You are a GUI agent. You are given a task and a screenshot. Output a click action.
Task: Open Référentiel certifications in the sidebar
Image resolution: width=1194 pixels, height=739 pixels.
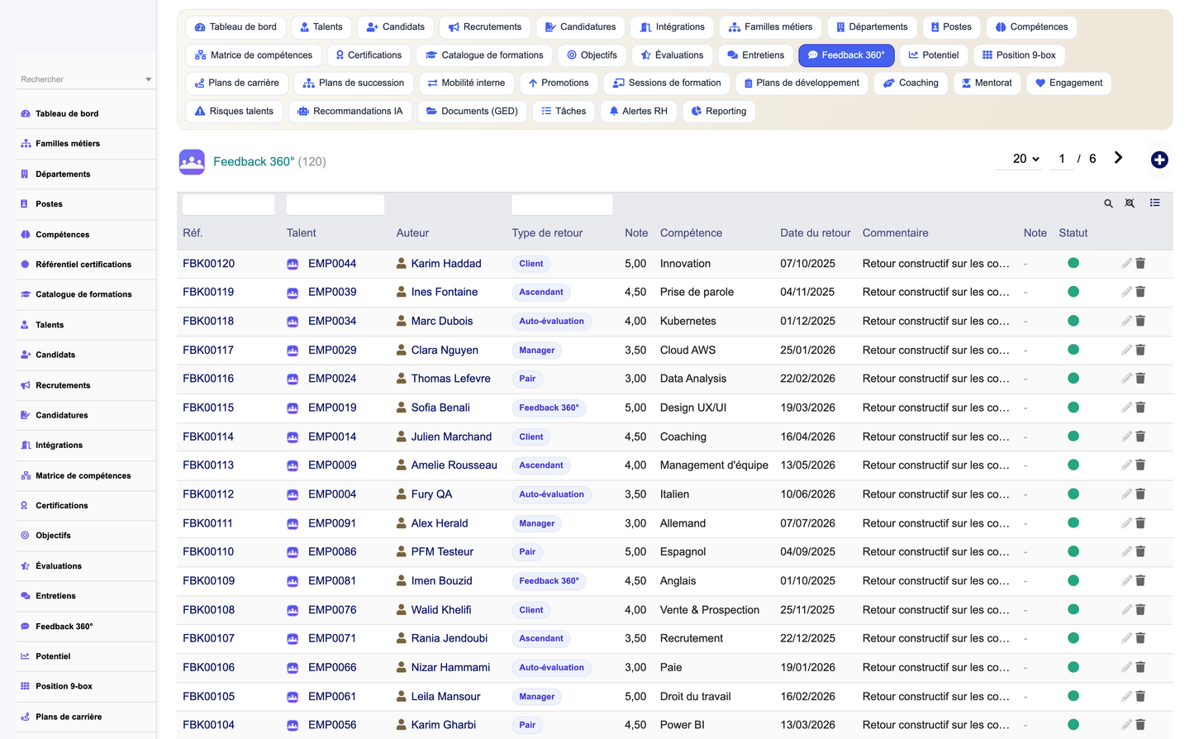[x=86, y=265]
